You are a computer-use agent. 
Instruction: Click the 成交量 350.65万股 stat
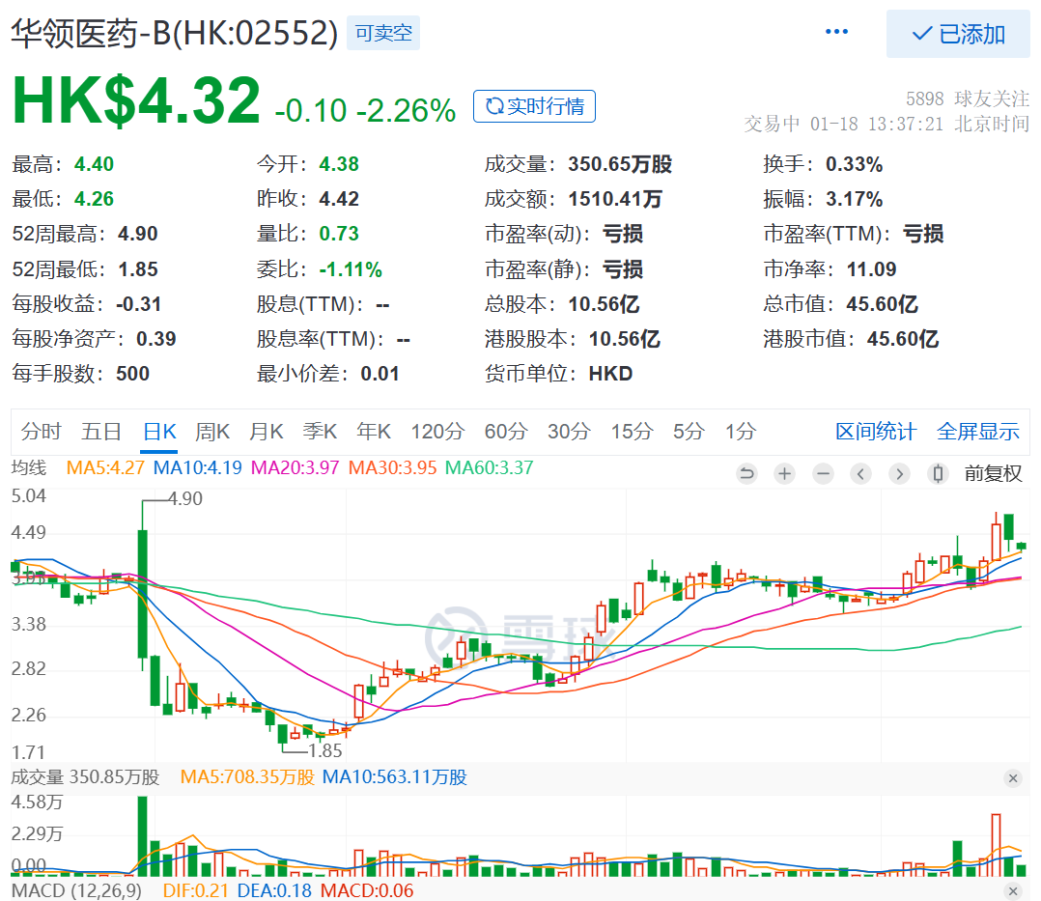click(578, 164)
